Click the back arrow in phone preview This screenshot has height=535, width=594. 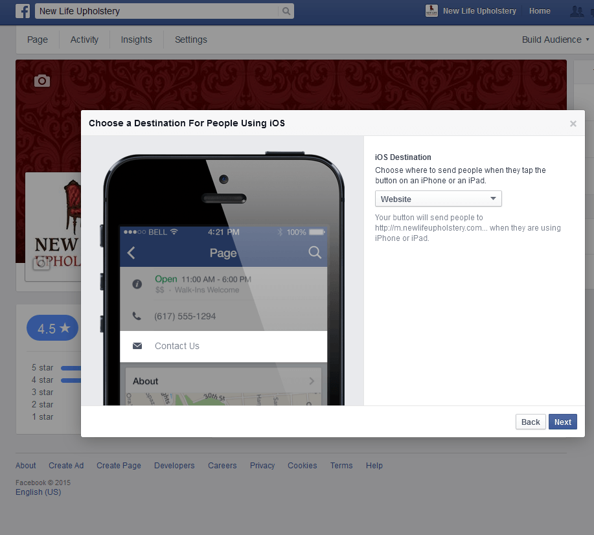tap(131, 253)
